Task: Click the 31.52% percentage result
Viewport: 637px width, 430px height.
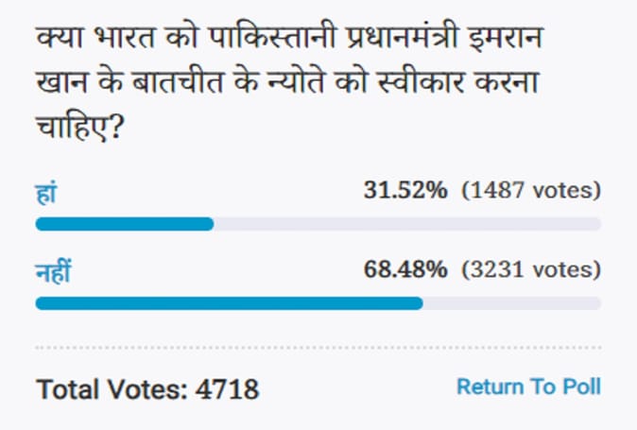Action: [x=405, y=190]
